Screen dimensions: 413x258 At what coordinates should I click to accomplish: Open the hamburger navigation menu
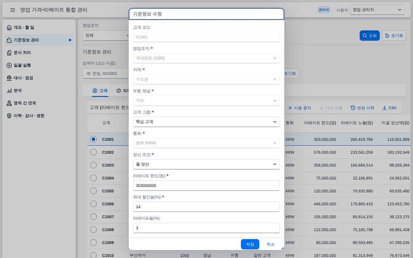pos(13,10)
